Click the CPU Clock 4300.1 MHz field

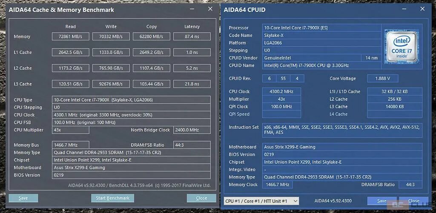[x=131, y=115]
